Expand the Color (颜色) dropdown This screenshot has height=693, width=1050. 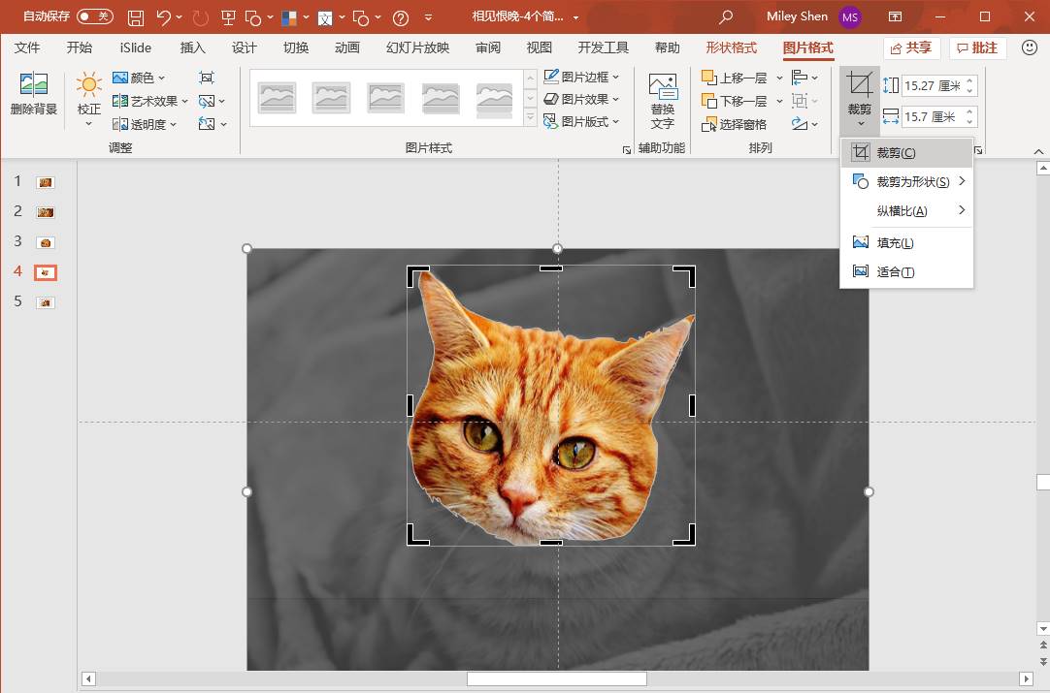coord(140,78)
